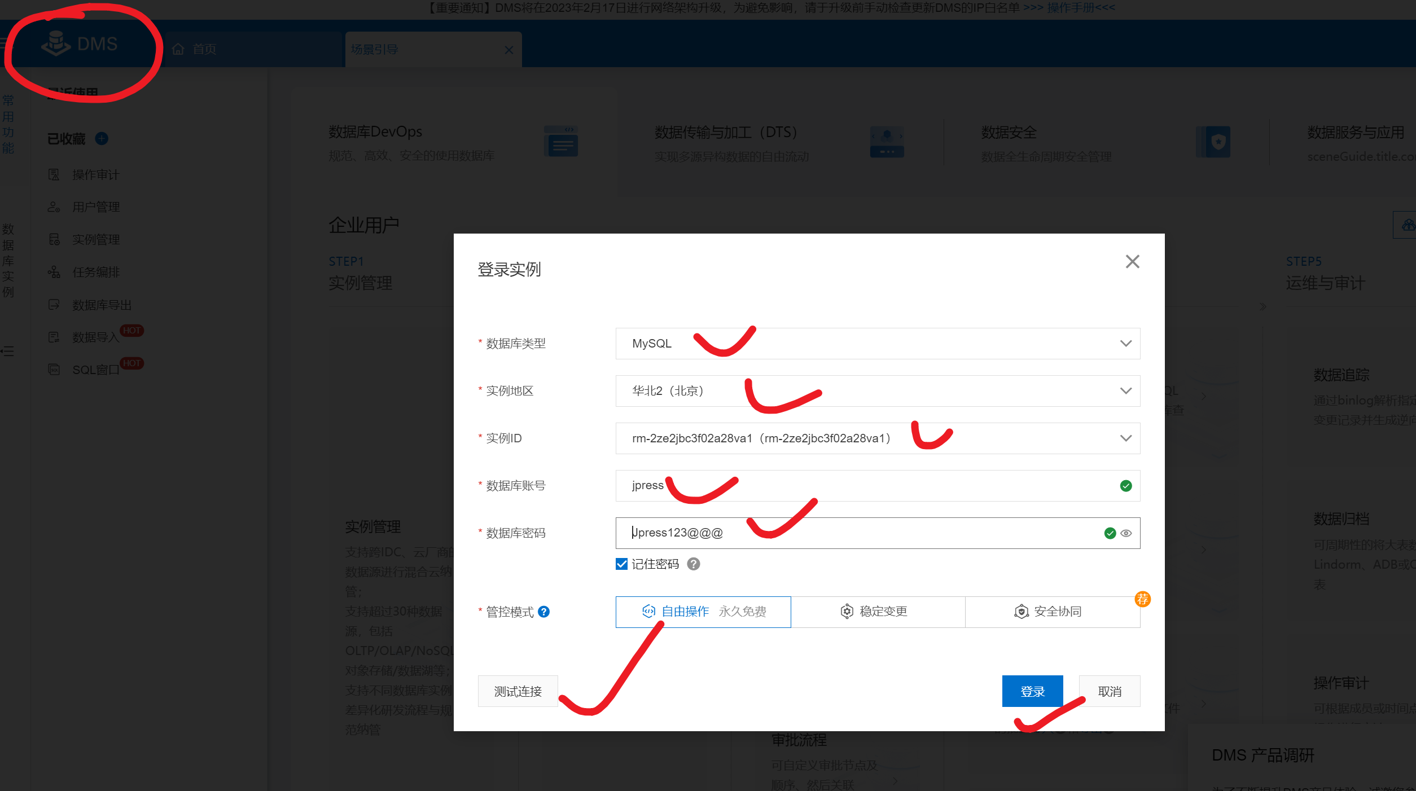
Task: Toggle the 记住密码 checkbox
Action: pyautogui.click(x=621, y=564)
